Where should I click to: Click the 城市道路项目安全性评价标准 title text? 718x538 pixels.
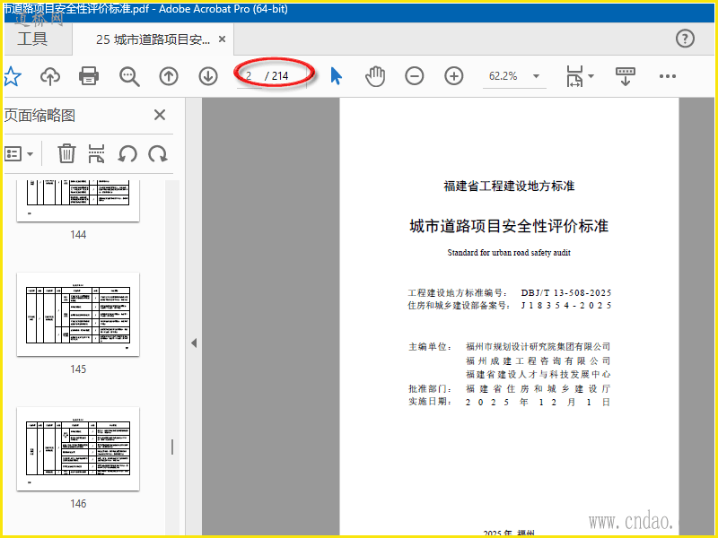(509, 226)
